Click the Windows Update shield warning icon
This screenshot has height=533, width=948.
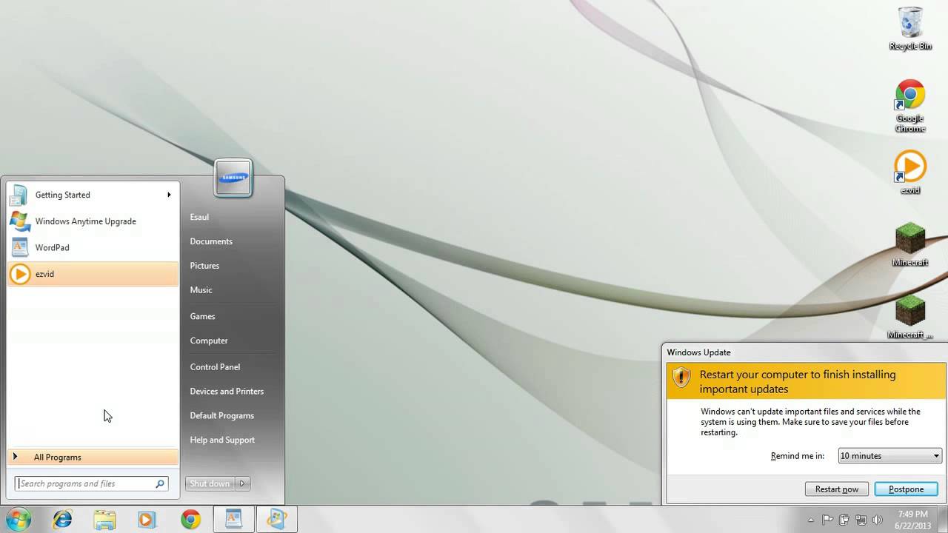point(681,378)
